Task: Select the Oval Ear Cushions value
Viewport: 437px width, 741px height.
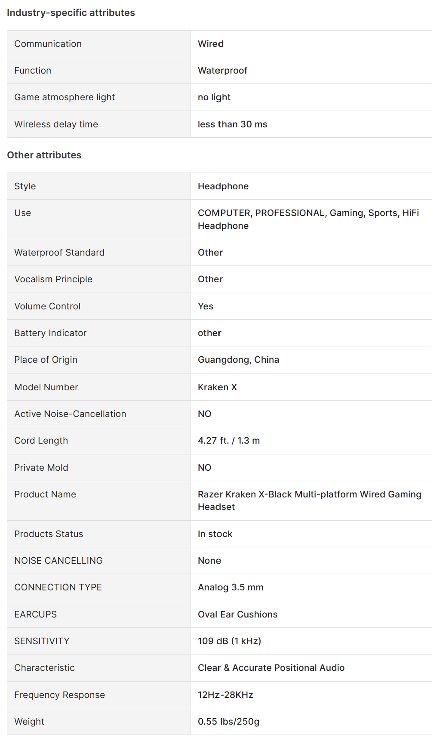Action: pos(237,614)
